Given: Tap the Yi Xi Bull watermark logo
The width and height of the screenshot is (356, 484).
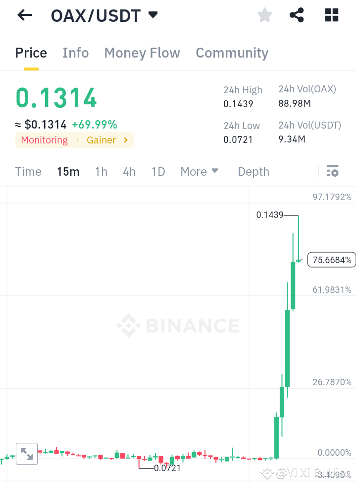Looking at the screenshot, I should click(267, 474).
